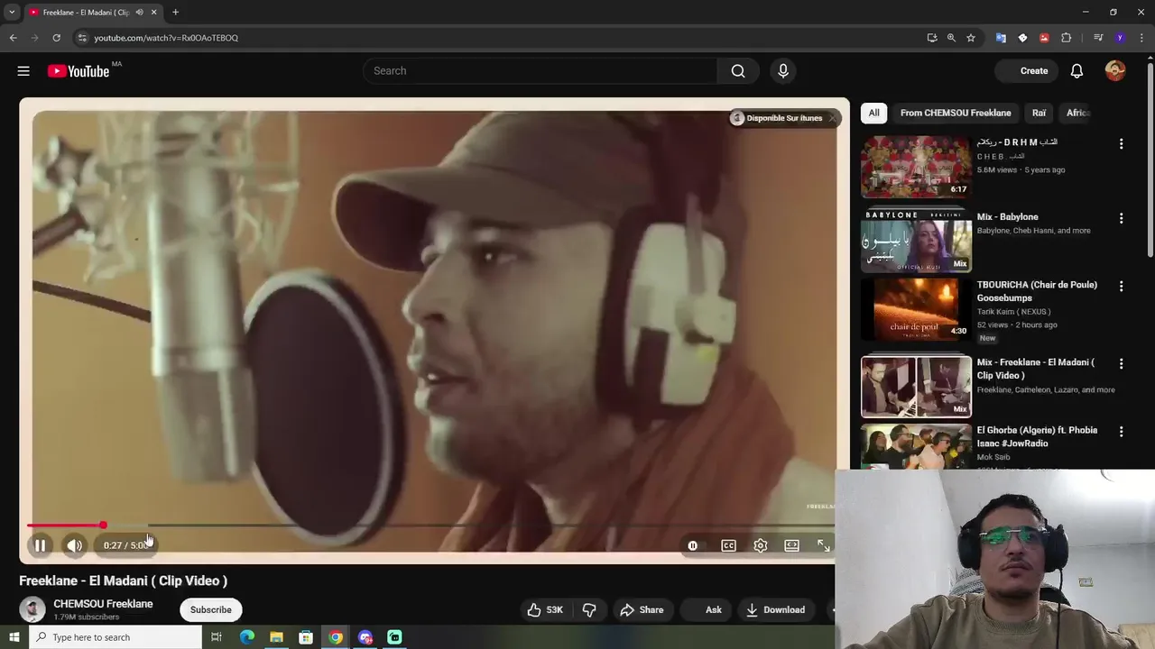This screenshot has height=649, width=1155.
Task: Go back in the browser
Action: 13,38
